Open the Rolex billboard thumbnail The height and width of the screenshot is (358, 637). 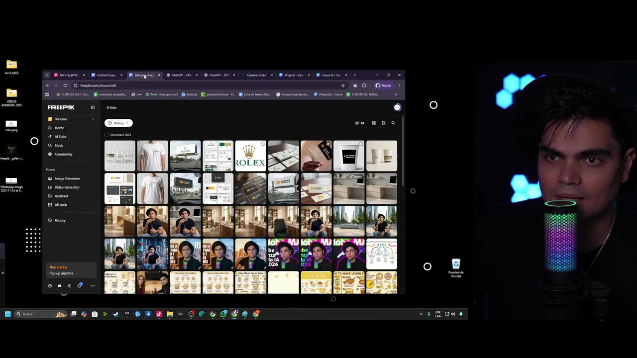(185, 156)
